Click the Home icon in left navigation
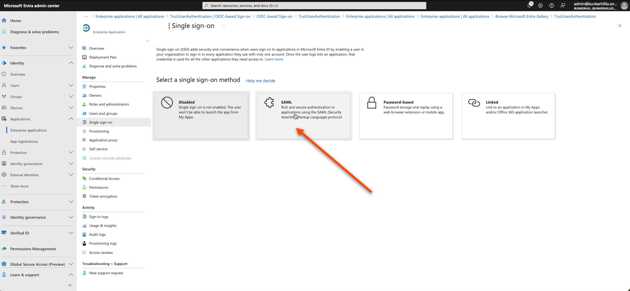This screenshot has width=630, height=291. coord(4,20)
